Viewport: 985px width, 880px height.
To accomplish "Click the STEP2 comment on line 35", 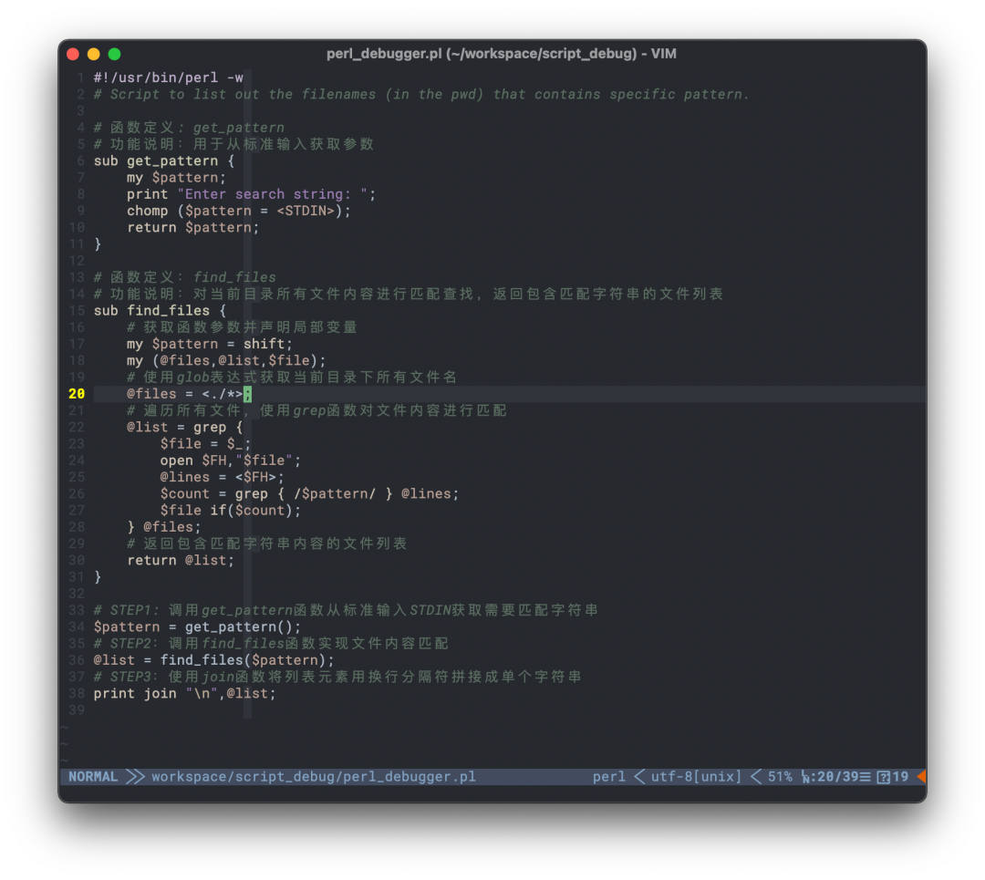I will tap(271, 643).
